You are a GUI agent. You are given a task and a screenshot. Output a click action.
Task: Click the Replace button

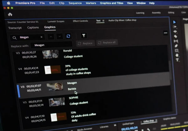click(85, 43)
